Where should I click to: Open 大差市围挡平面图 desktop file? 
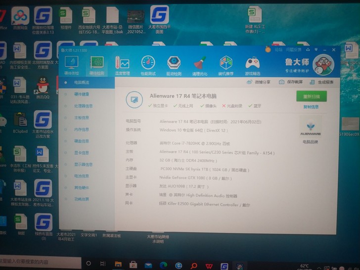[159, 20]
